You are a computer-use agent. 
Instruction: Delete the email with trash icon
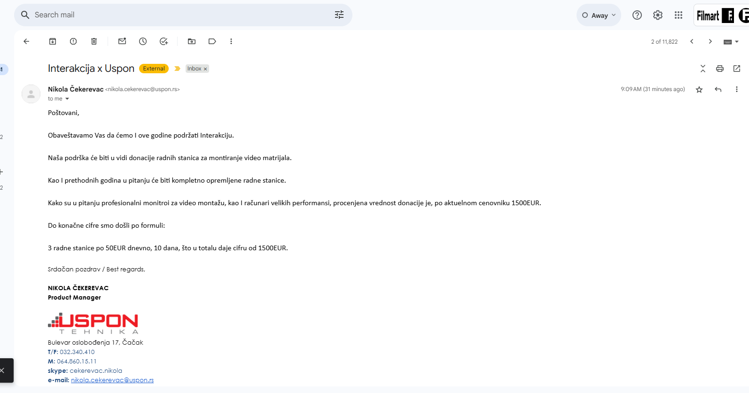coord(94,41)
